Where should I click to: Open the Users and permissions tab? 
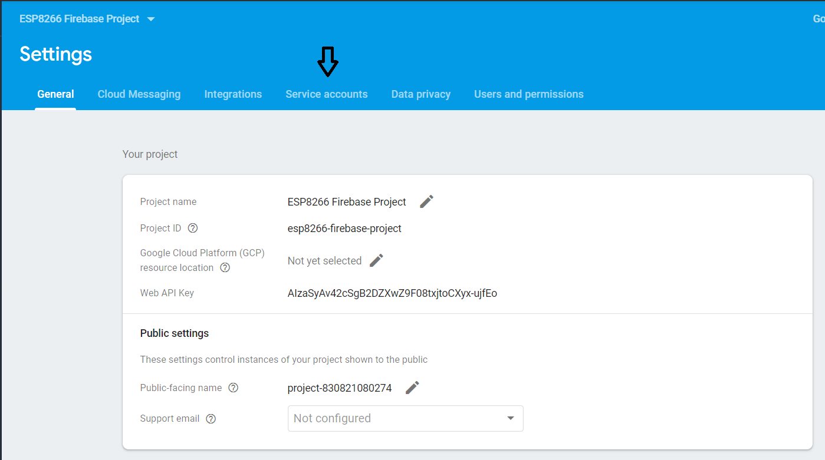[528, 94]
